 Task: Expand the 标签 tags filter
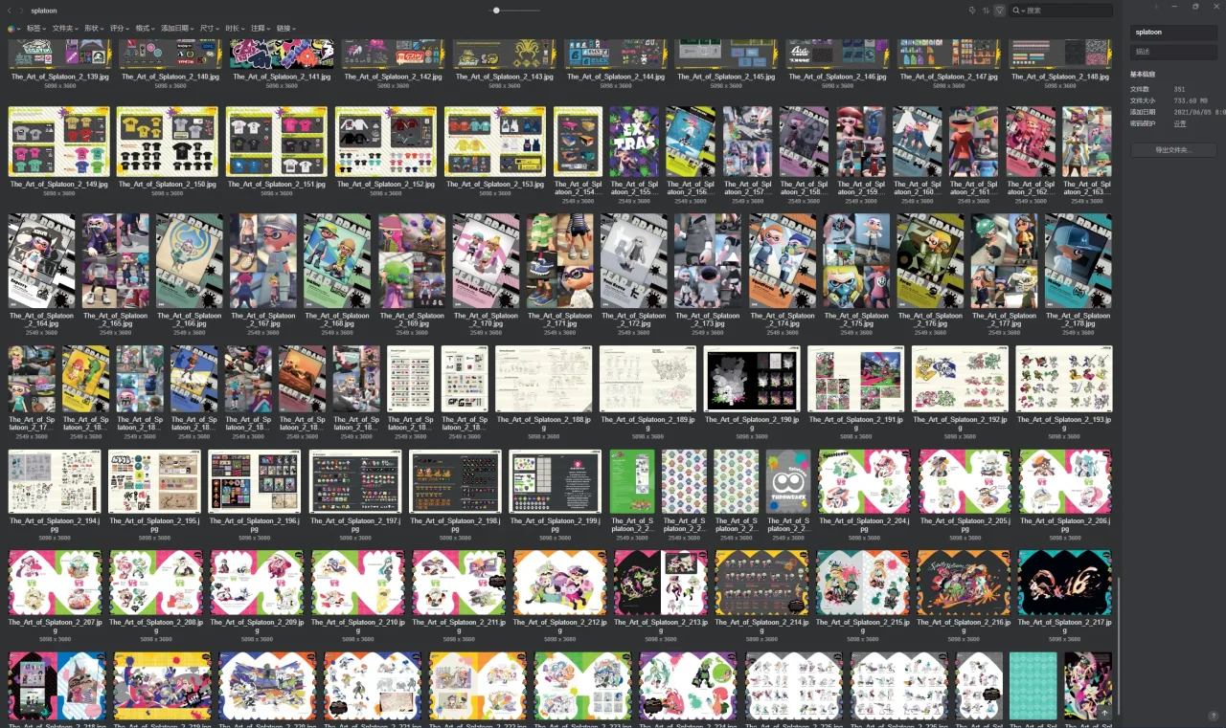tap(35, 29)
